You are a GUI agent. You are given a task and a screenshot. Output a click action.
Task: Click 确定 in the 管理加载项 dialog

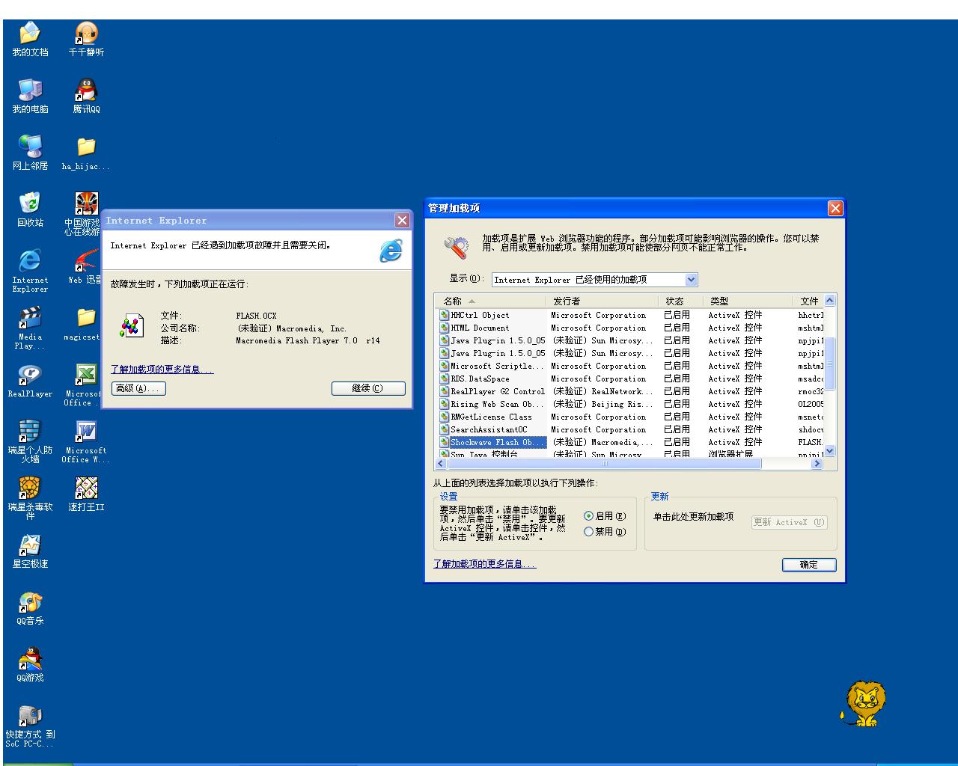pos(809,565)
